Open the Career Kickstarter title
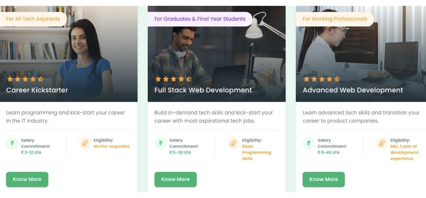The image size is (426, 198). point(37,90)
